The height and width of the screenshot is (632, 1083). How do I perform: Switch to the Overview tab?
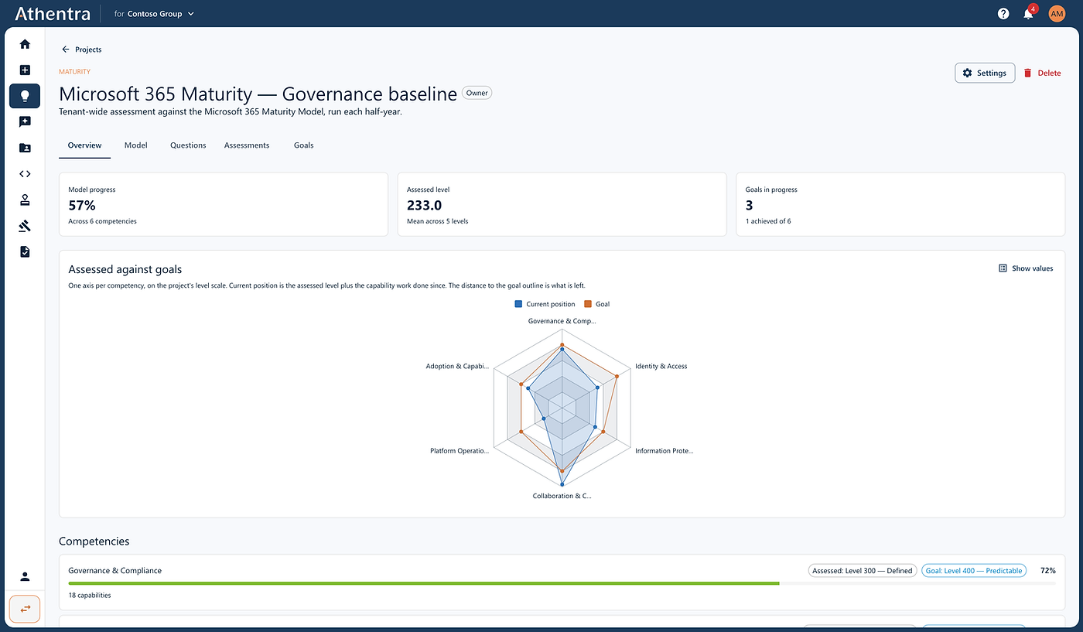pyautogui.click(x=84, y=145)
